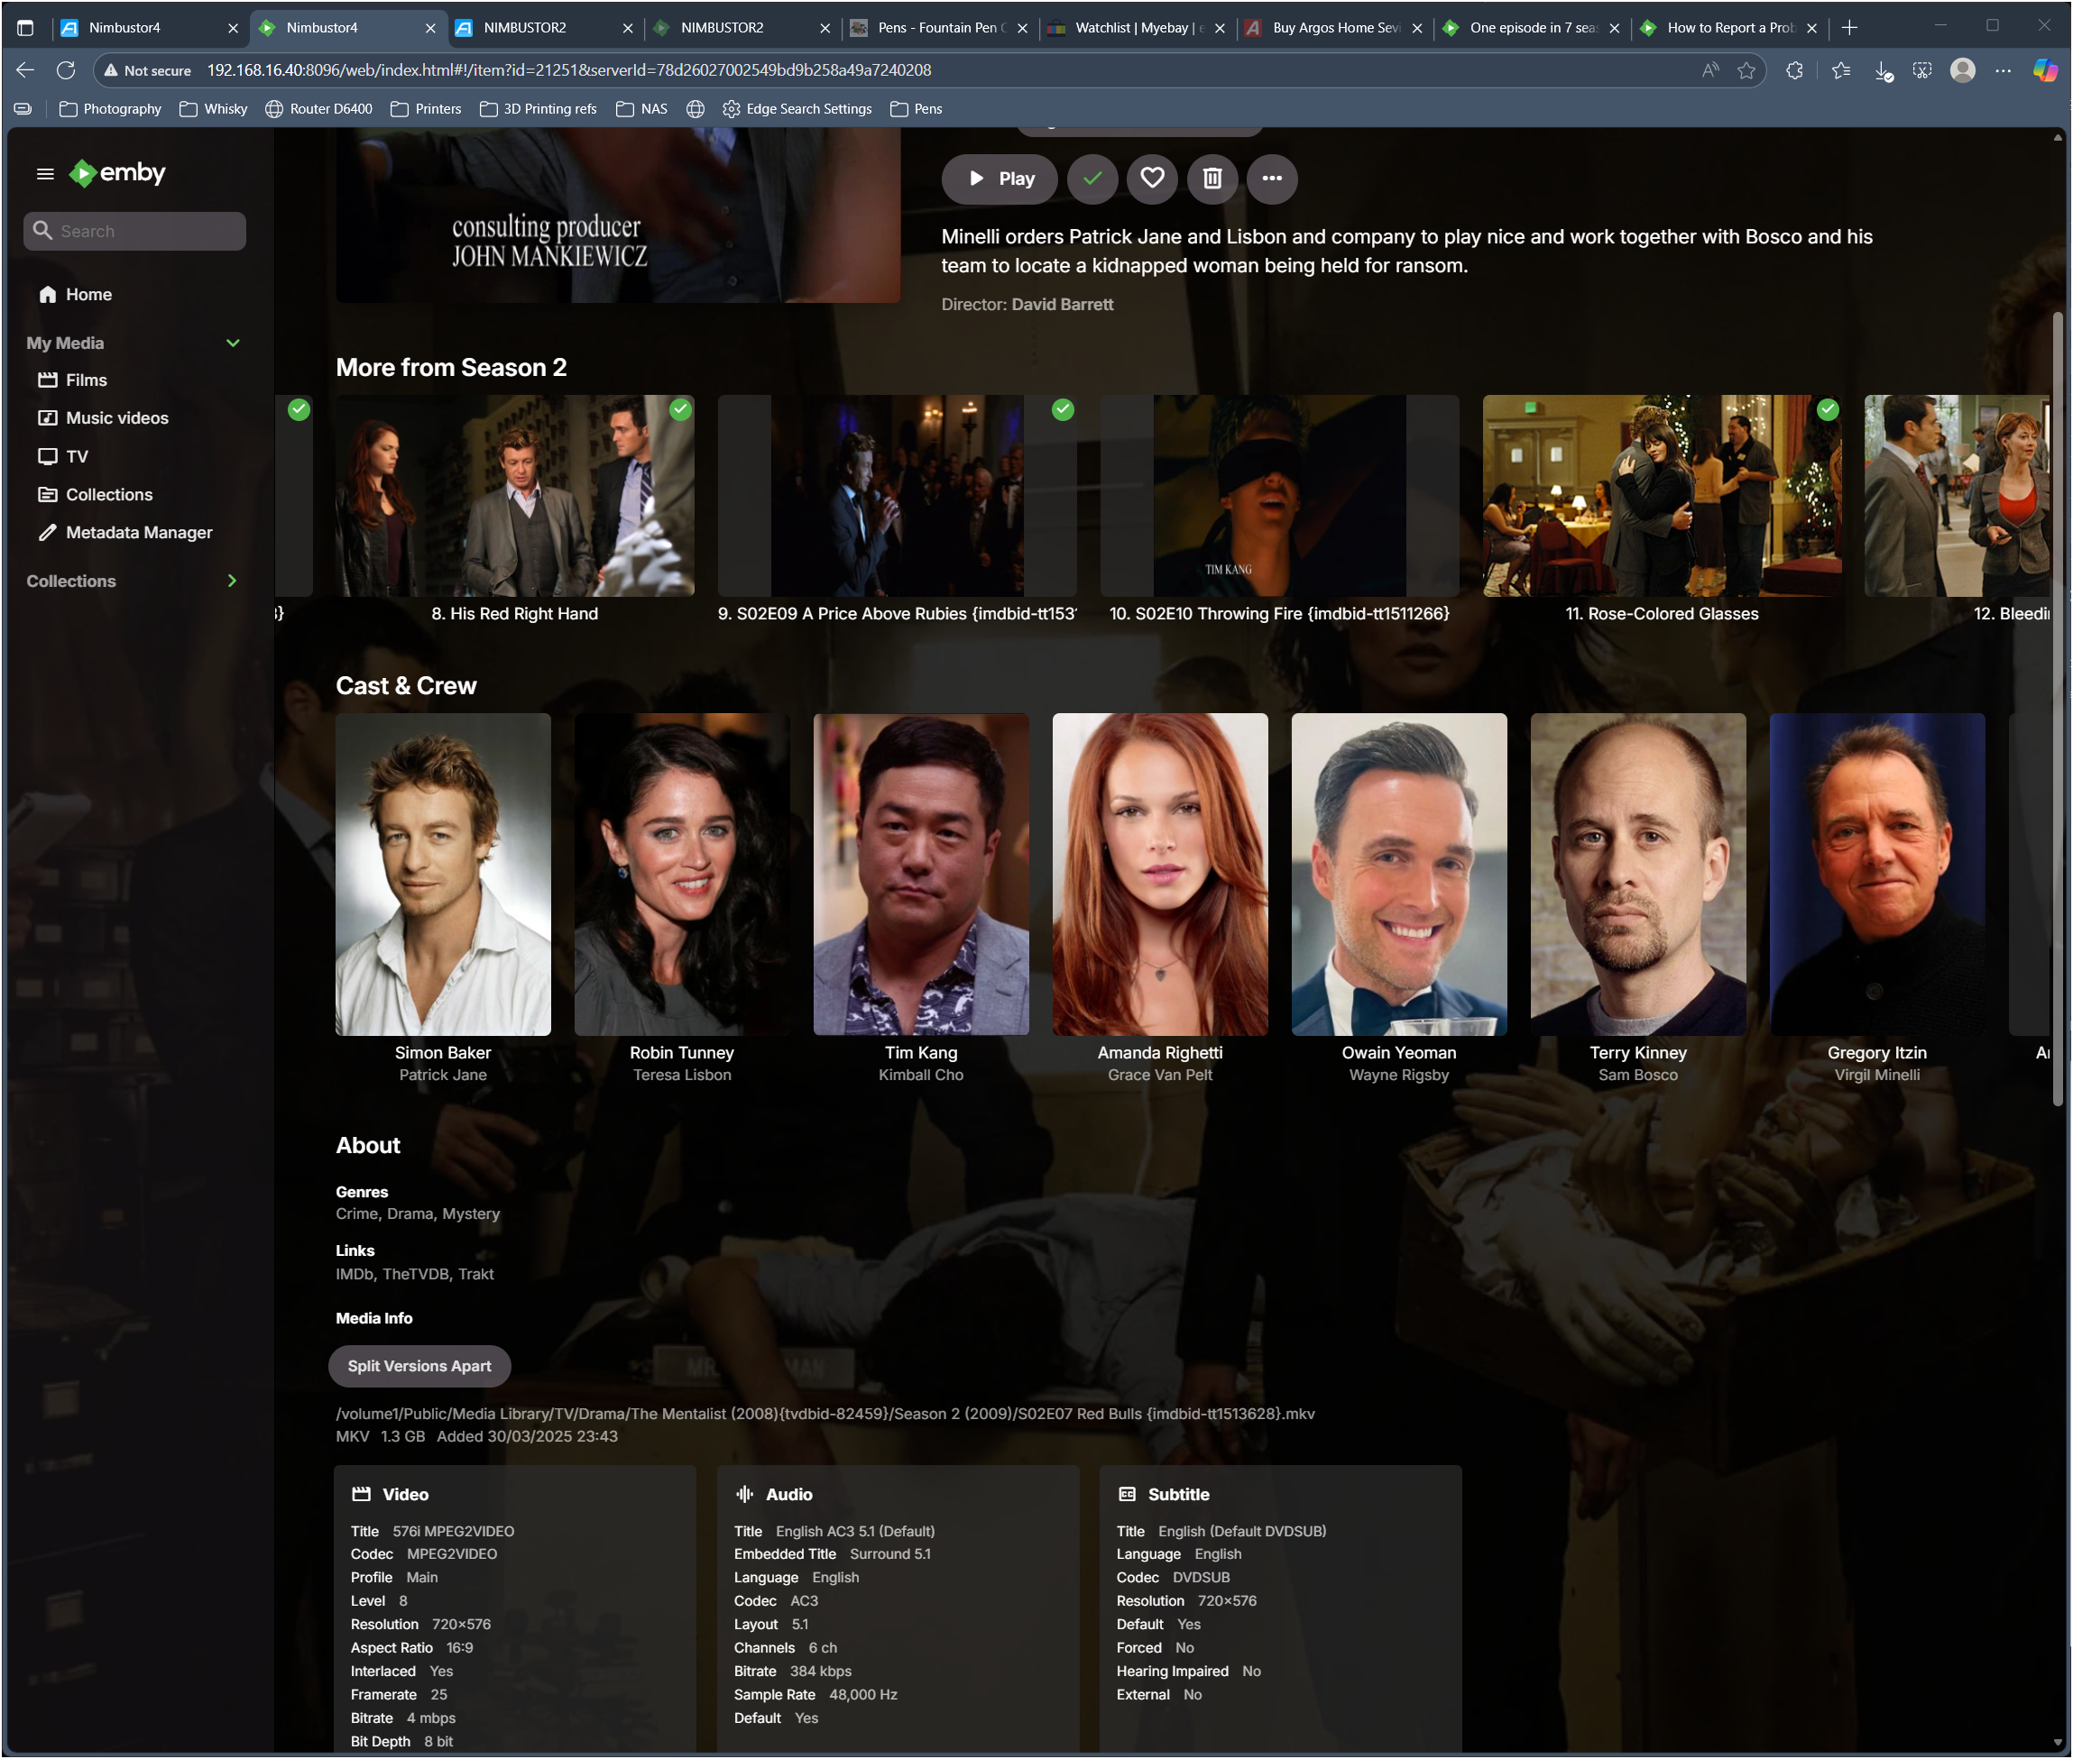Expand the Collections section chevron
Viewport: 2073px width, 1759px height.
click(x=233, y=581)
